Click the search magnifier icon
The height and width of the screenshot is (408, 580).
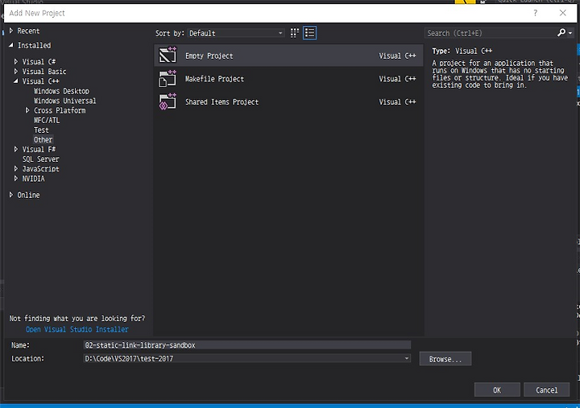pyautogui.click(x=561, y=33)
